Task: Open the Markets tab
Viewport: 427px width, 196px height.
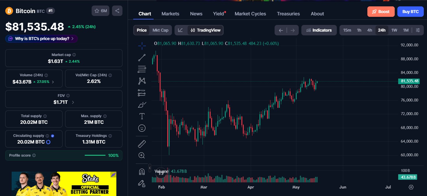Action: coord(170,14)
